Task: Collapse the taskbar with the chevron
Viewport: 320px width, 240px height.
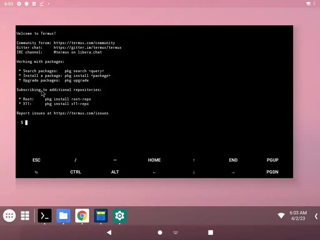Action: (x=316, y=216)
